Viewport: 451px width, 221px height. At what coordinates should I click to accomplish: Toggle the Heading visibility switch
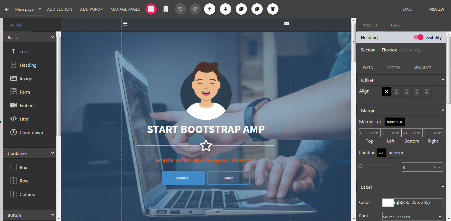(418, 37)
